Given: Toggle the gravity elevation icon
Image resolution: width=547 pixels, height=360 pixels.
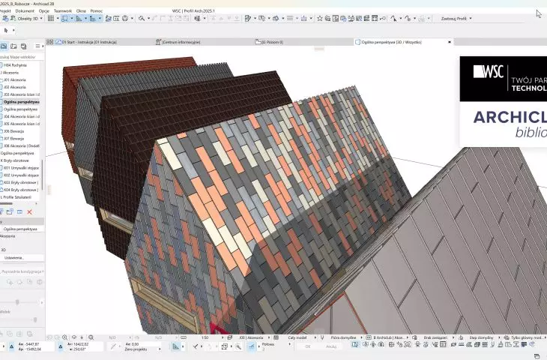Looking at the screenshot, I should click(93, 19).
